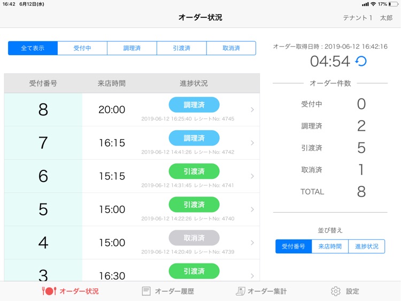Switch to オーダー履歴 tab label

(174, 291)
